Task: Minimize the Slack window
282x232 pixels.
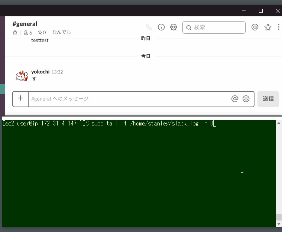Action: click(244, 11)
